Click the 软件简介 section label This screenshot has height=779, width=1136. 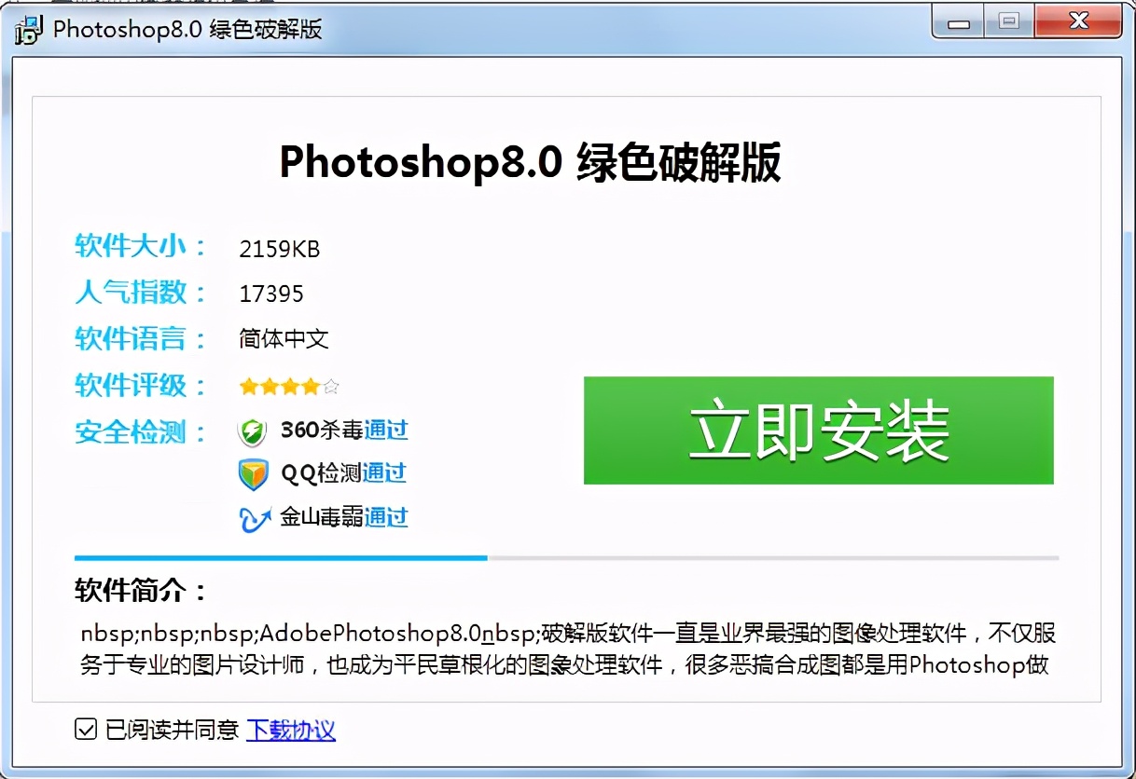click(x=142, y=592)
